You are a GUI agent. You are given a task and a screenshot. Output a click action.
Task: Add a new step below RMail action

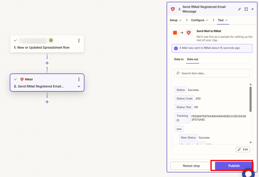[47, 102]
